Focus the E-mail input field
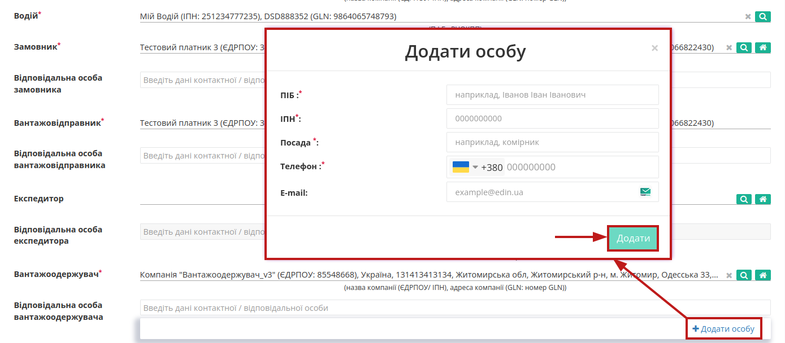 553,192
